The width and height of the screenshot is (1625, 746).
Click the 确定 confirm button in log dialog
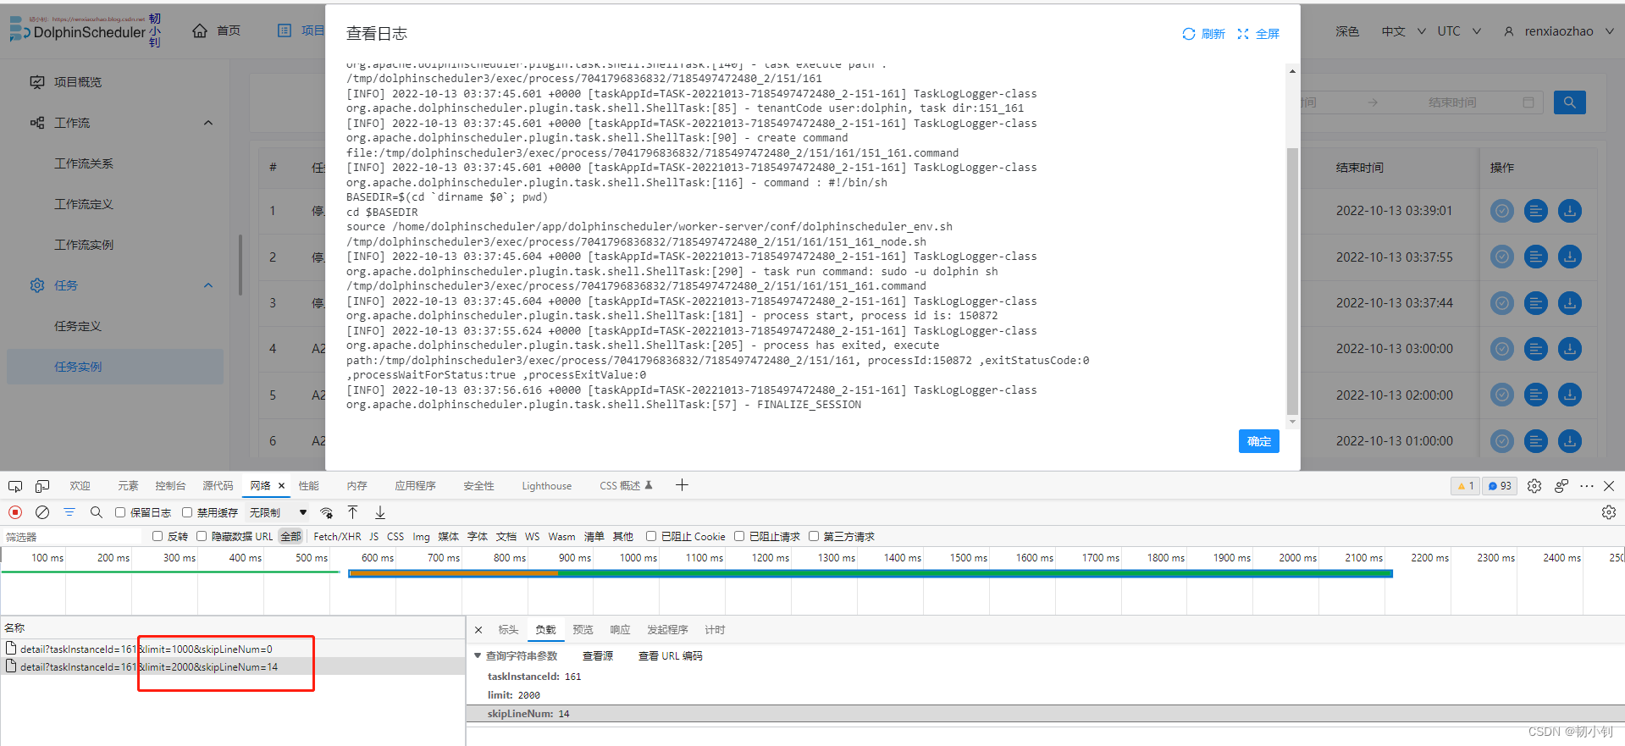pos(1258,441)
